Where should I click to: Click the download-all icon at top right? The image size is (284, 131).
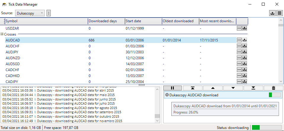click(272, 13)
